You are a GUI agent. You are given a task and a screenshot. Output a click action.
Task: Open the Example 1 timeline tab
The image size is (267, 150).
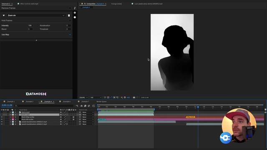pyautogui.click(x=10, y=102)
